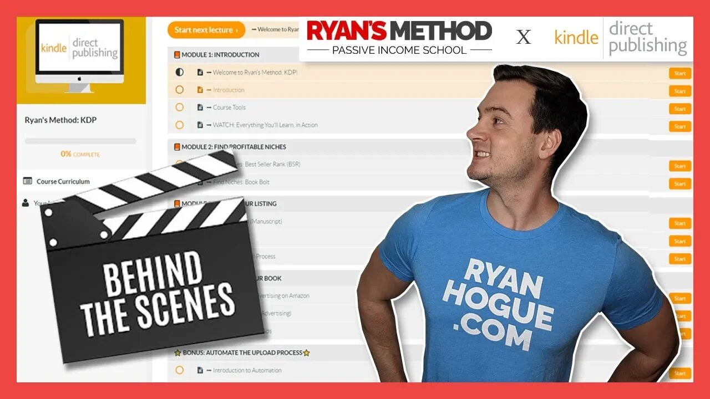
Task: Click the completion circle beside Course Tools
Action: pos(179,108)
